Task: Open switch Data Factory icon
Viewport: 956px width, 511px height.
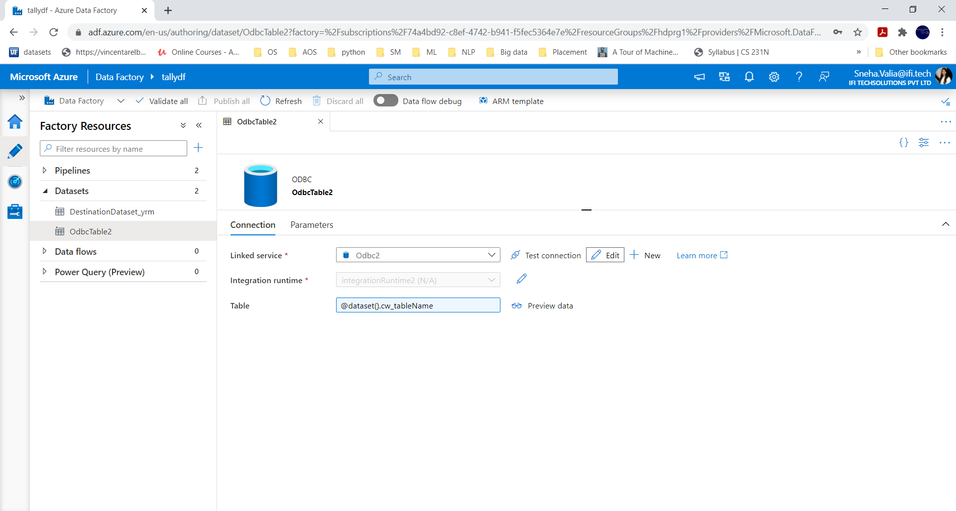Action: [724, 77]
